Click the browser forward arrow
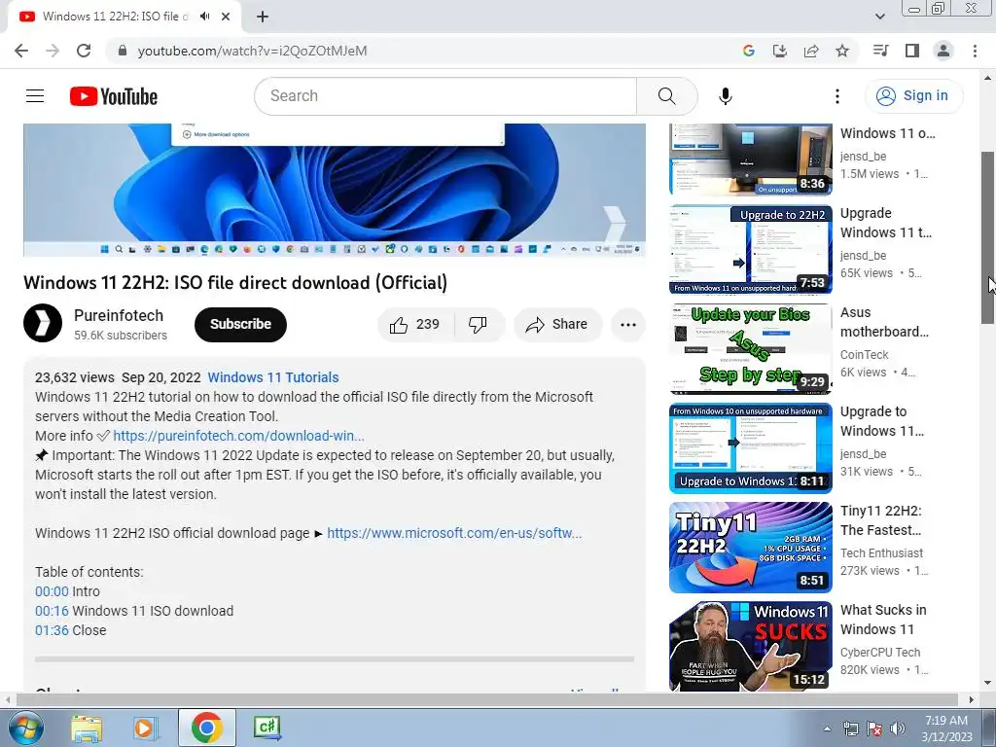The width and height of the screenshot is (996, 747). coord(53,51)
